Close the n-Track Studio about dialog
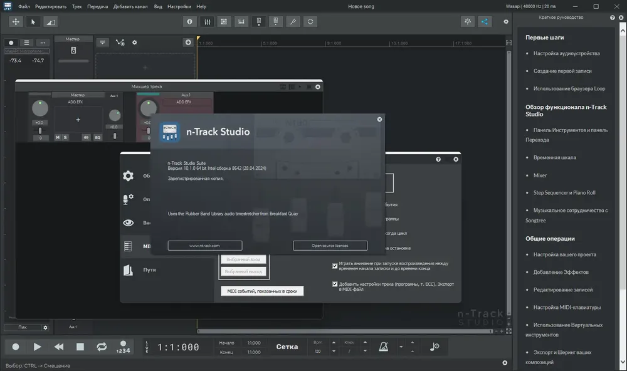This screenshot has width=627, height=371. click(x=379, y=119)
